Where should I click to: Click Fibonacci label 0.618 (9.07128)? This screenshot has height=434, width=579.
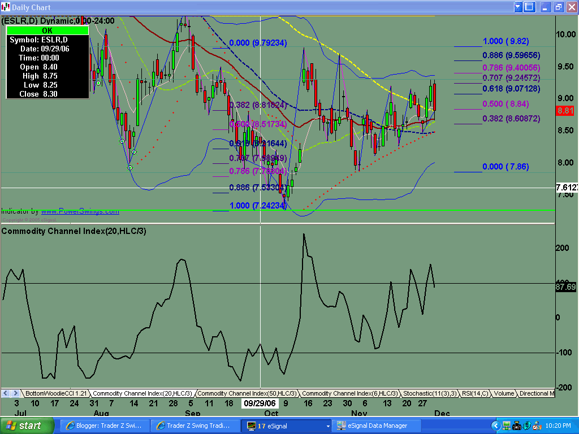coord(511,89)
